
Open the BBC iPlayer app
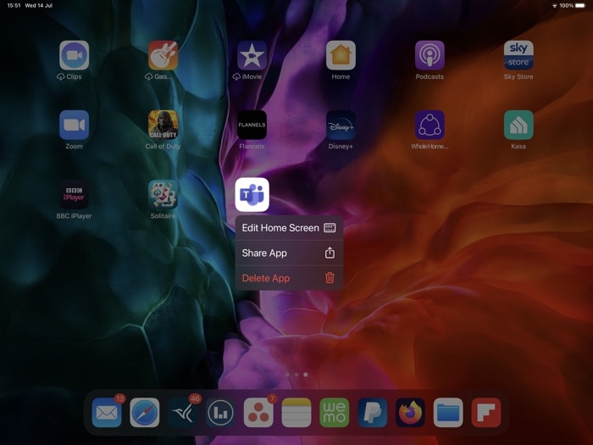coord(75,194)
